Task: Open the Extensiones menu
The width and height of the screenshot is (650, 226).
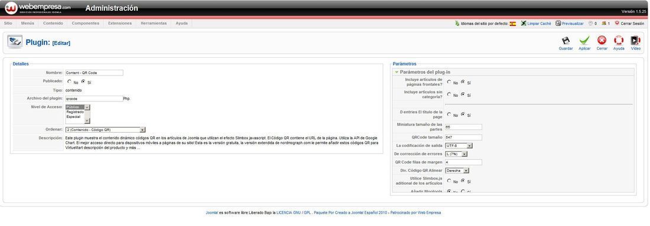Action: click(x=120, y=23)
